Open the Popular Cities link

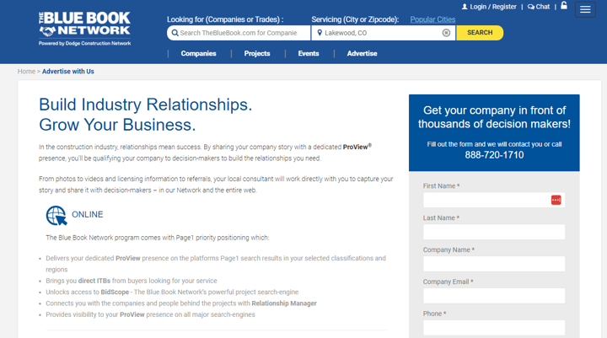(432, 19)
